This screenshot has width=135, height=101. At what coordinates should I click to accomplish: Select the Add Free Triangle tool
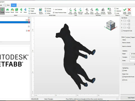(x=80, y=11)
